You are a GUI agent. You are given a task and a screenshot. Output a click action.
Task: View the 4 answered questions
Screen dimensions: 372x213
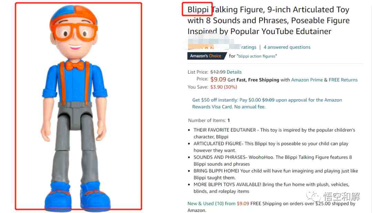click(287, 47)
